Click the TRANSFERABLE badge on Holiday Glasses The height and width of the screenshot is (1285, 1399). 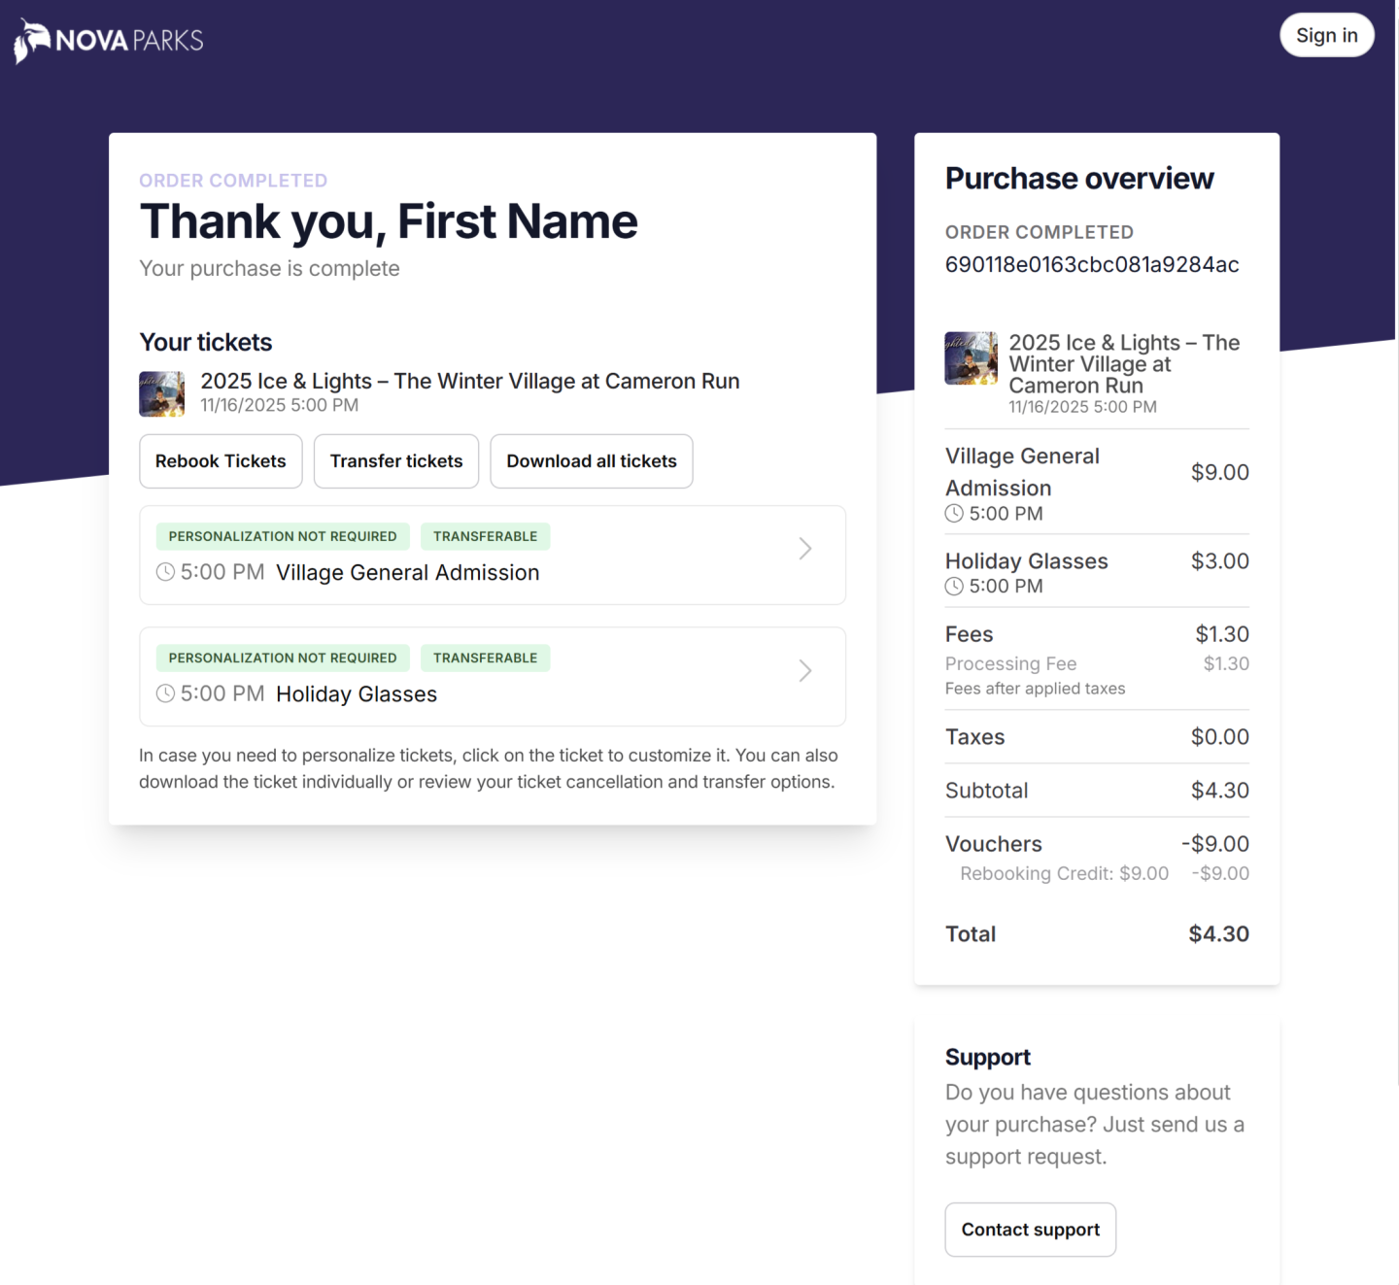pos(485,658)
